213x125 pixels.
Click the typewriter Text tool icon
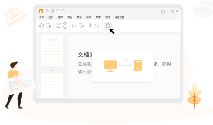click(74, 26)
